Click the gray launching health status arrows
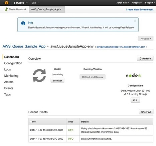 coord(39,76)
